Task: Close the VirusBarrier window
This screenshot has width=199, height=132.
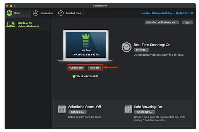Action: [x=7, y=6]
